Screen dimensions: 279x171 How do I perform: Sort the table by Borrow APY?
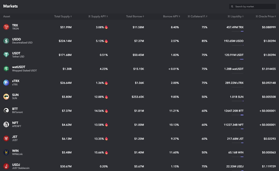(x=172, y=16)
